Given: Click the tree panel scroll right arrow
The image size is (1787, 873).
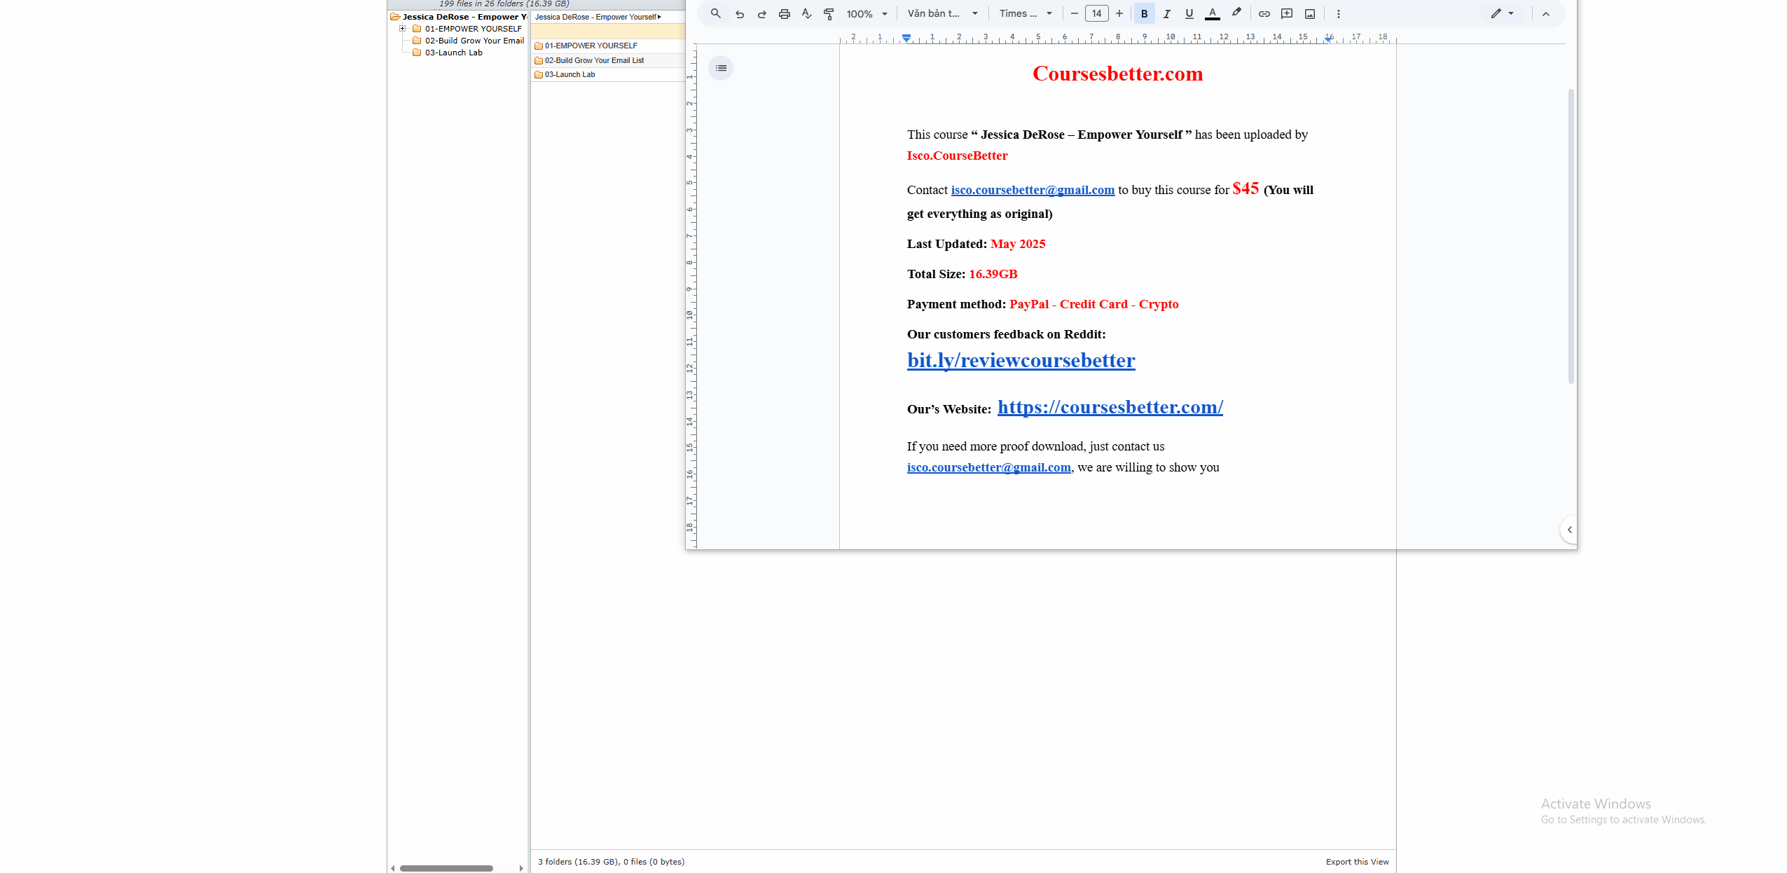Looking at the screenshot, I should (x=521, y=868).
